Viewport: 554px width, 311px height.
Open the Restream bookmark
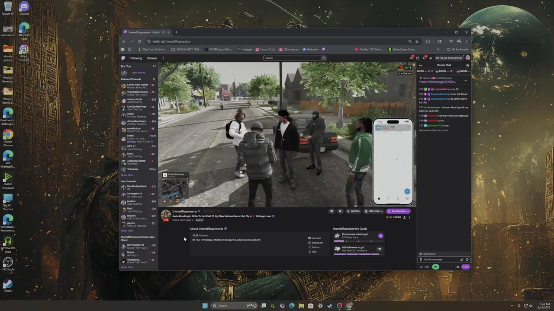pyautogui.click(x=310, y=49)
